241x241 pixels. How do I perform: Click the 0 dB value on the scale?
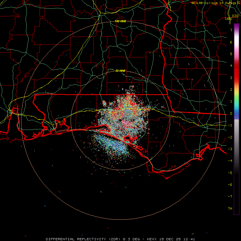231,114
